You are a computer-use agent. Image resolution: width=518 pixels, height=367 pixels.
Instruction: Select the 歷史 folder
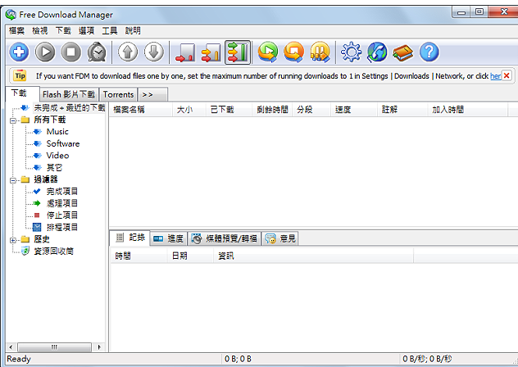coord(42,239)
